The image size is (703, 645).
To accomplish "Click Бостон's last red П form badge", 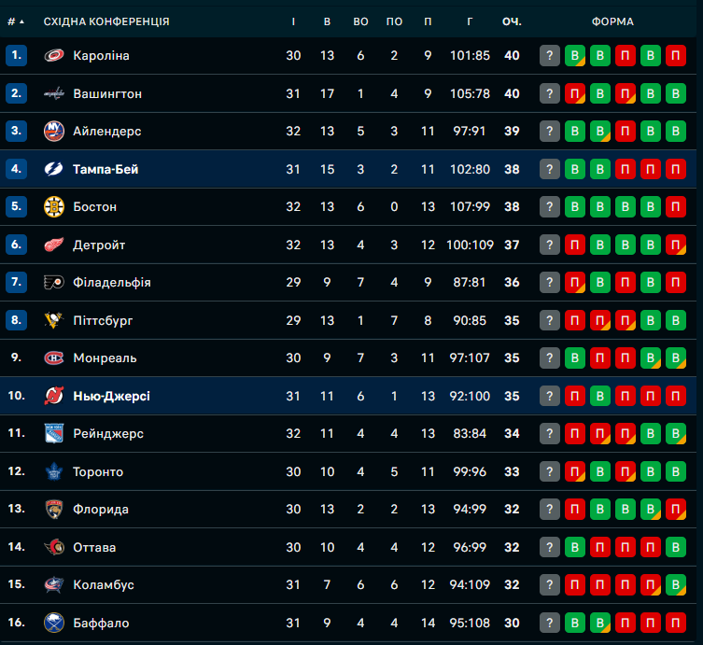I will (x=676, y=207).
